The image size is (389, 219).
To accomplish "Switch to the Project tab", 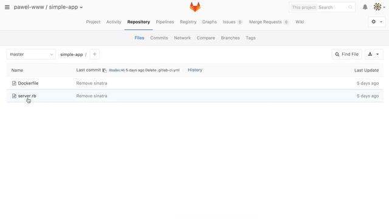I will coord(93,22).
